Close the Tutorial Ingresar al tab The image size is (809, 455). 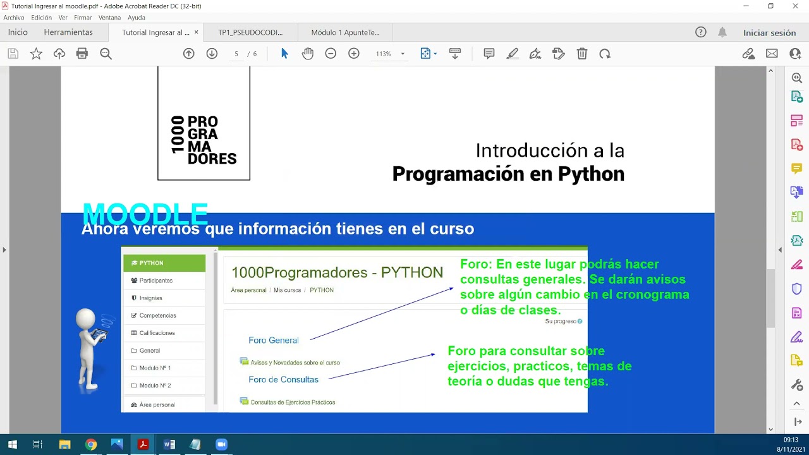coord(196,32)
